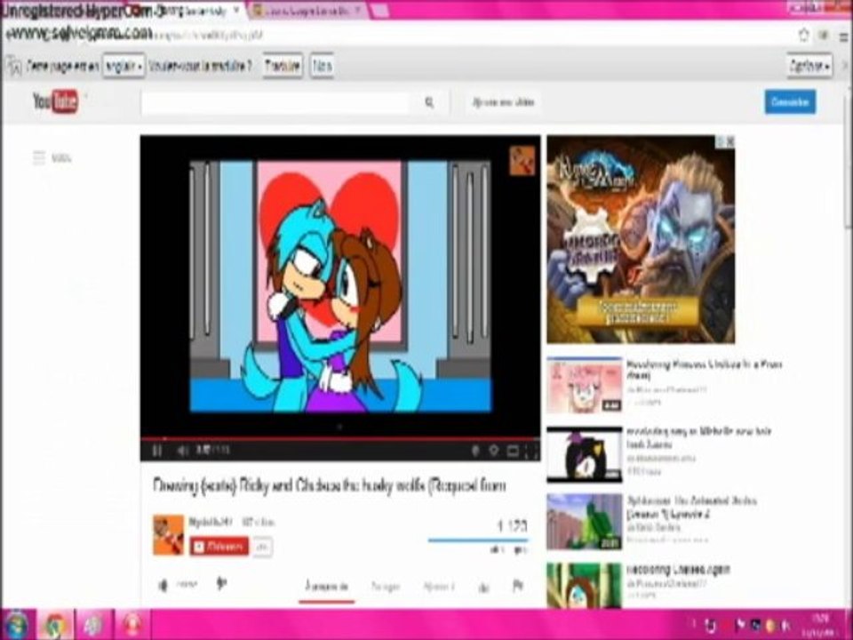Click the blue like ratio bar
Screen dimensions: 853x640
pos(478,540)
